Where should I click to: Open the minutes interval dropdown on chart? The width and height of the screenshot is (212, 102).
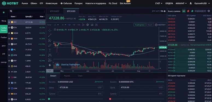(57, 25)
